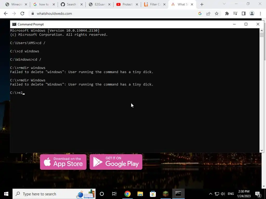Click the Google icon in address bar
The height and width of the screenshot is (199, 266).
coord(200,13)
